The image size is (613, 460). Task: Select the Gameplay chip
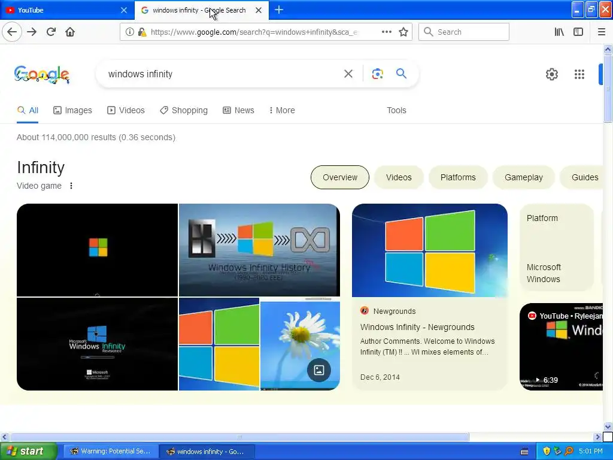pos(523,177)
